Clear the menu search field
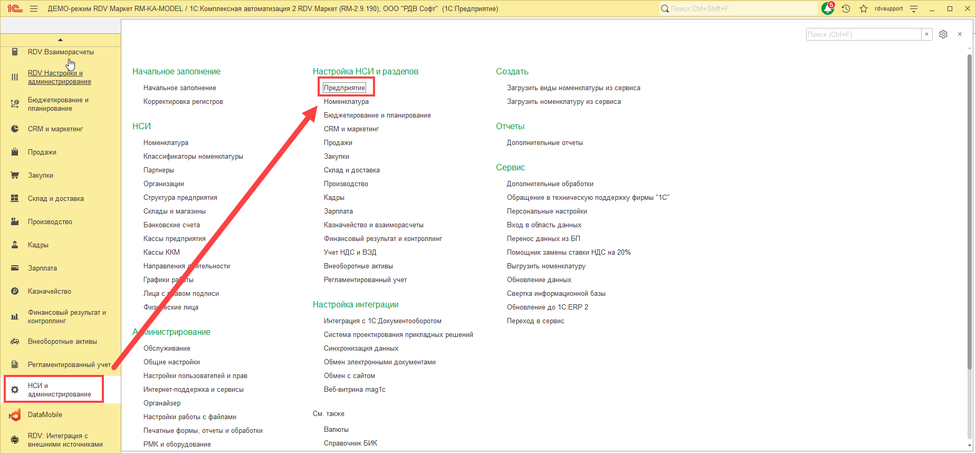 point(926,34)
